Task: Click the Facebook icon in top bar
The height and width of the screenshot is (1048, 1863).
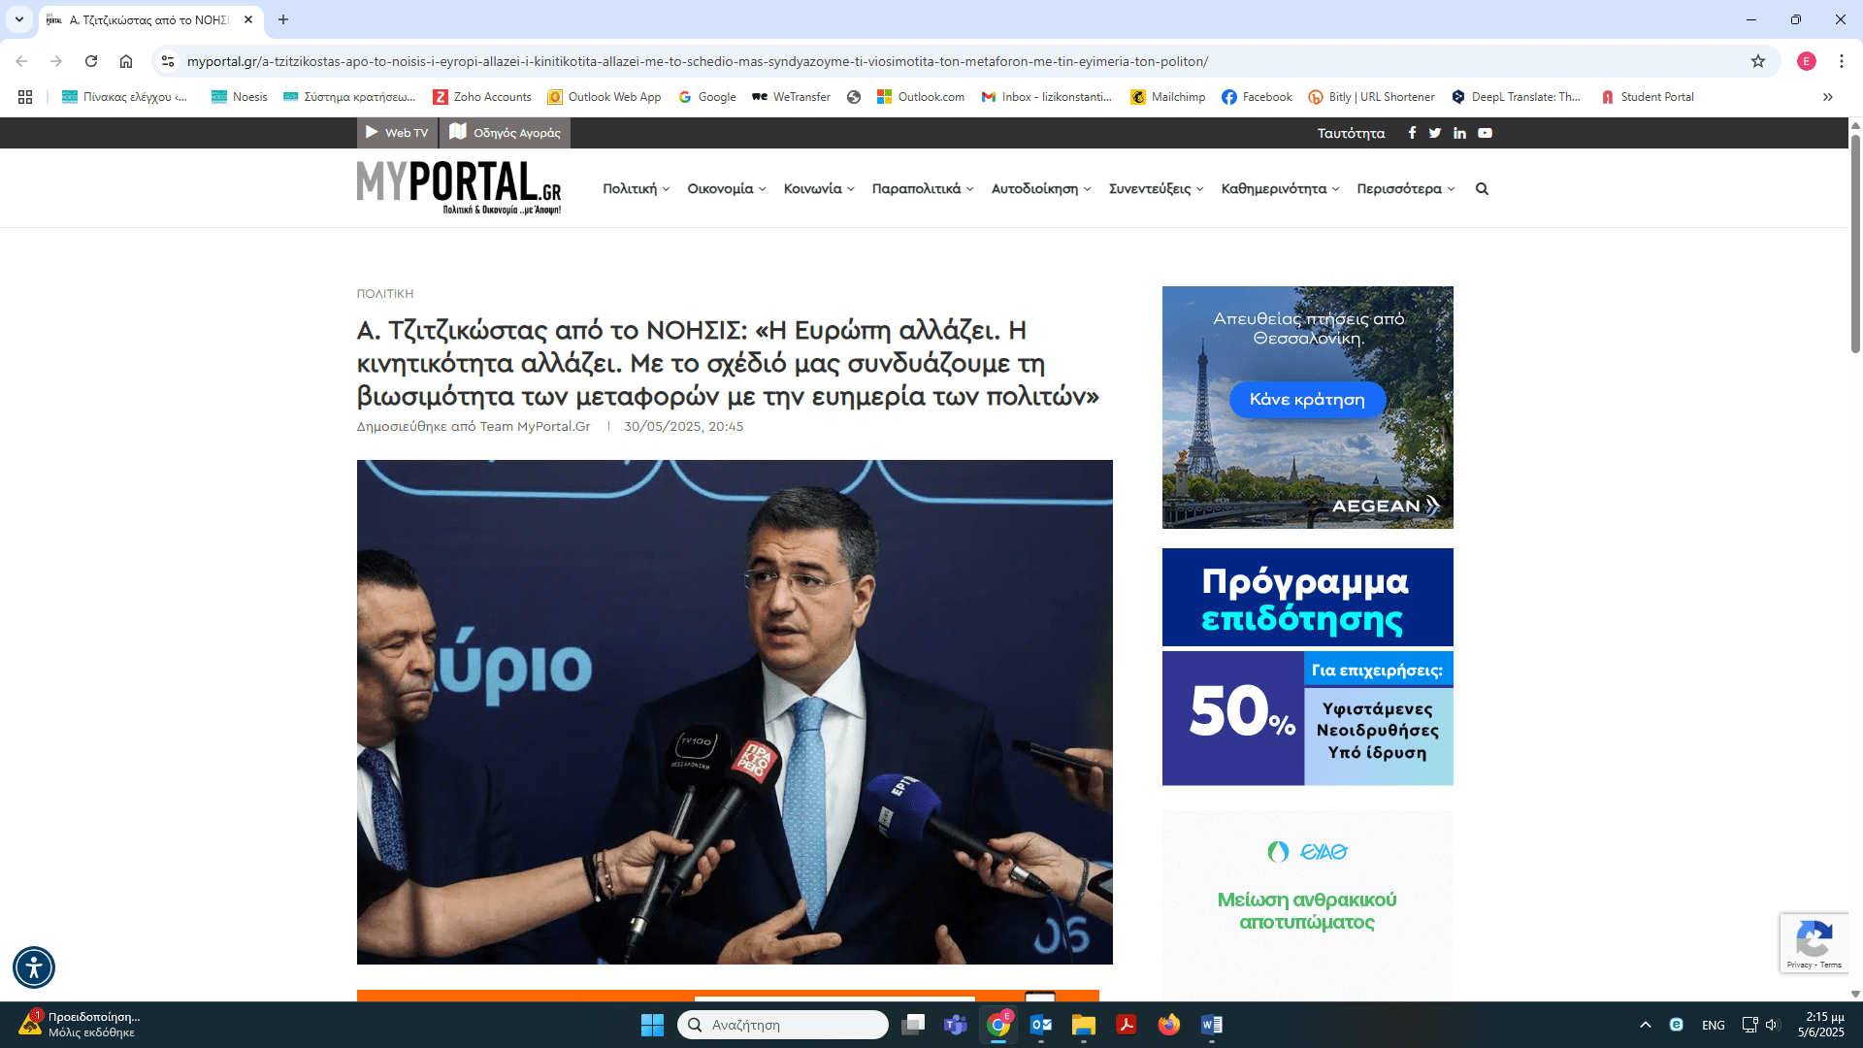Action: click(x=1412, y=133)
